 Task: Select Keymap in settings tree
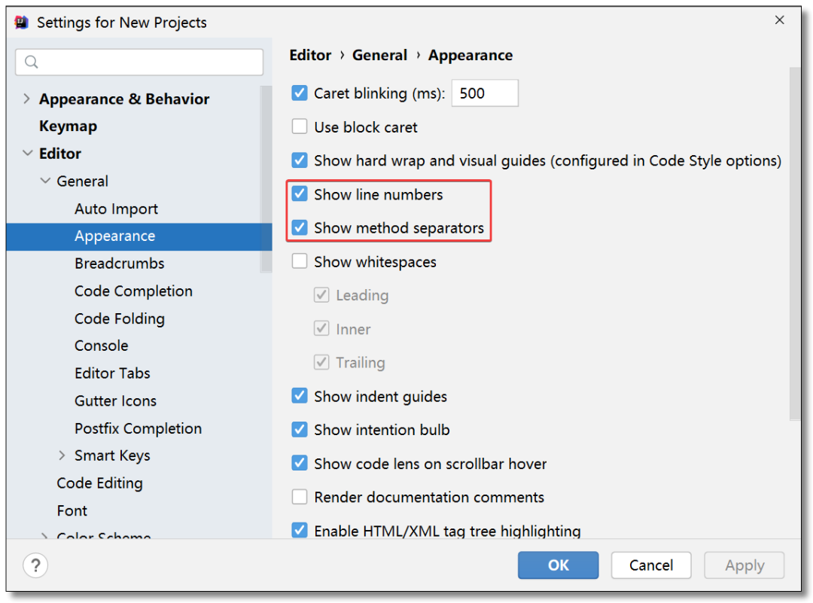click(x=68, y=126)
